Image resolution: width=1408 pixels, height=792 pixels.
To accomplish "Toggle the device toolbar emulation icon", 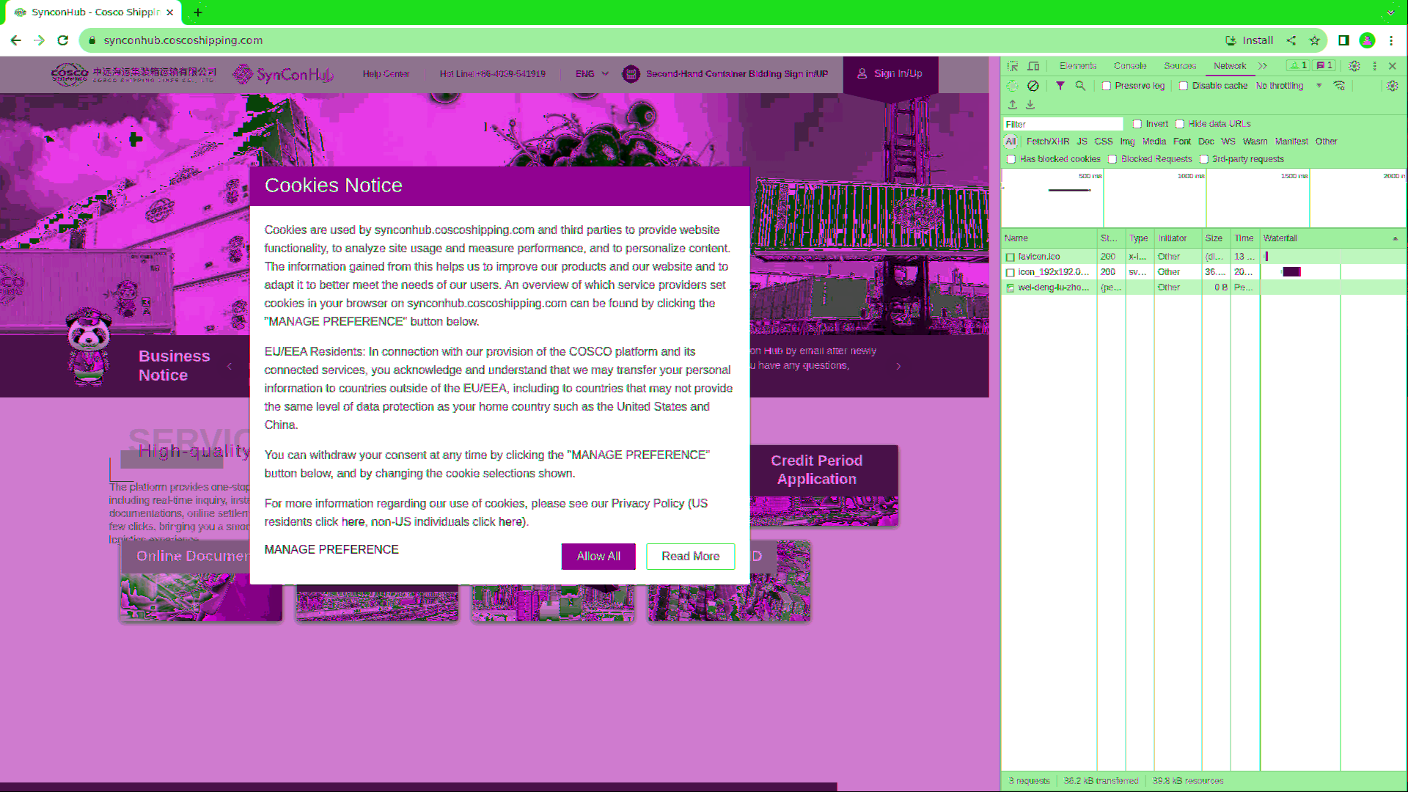I will 1033,65.
